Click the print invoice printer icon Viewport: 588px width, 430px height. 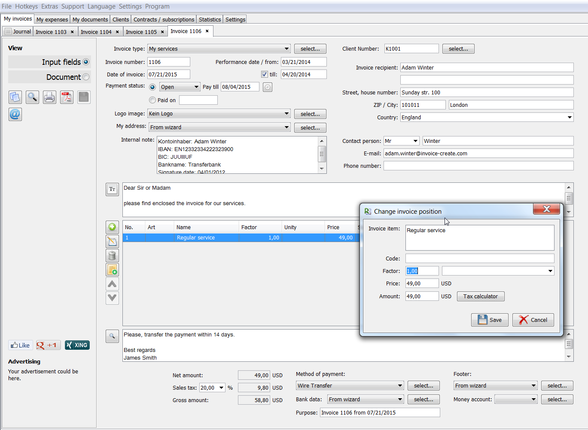[x=49, y=97]
